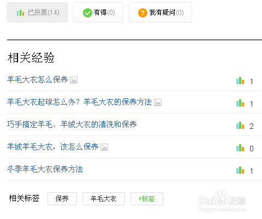Viewport: 262px width, 219px height.
Task: Click vote chart icon in 羊毛大衣起球怎么办 row
Action: pos(240,103)
